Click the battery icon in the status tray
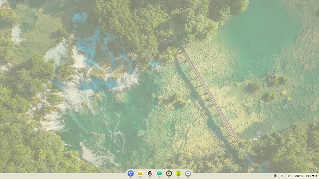 pos(316,176)
